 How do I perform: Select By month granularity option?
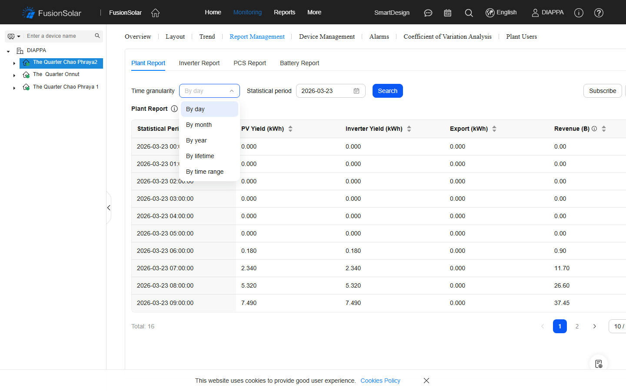199,125
